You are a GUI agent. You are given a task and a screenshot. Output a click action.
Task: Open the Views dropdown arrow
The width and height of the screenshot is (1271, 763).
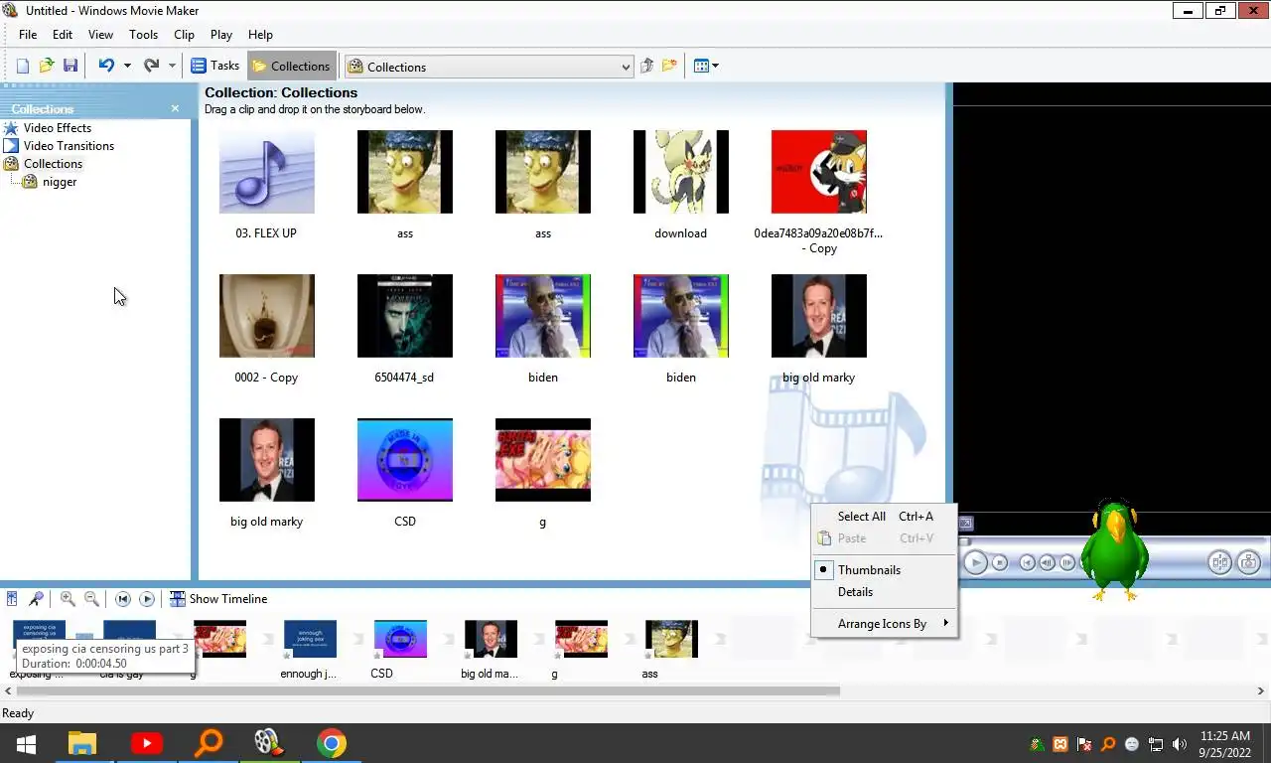[715, 67]
